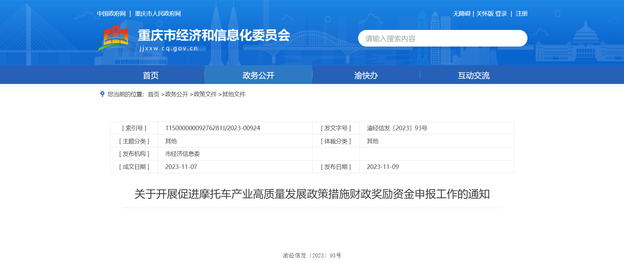Click 首页 in the breadcrumb path

(x=154, y=94)
